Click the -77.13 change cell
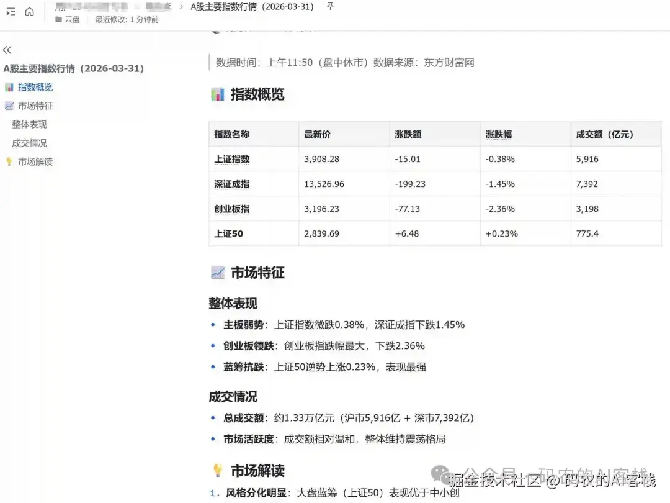Image resolution: width=670 pixels, height=503 pixels. (x=435, y=209)
